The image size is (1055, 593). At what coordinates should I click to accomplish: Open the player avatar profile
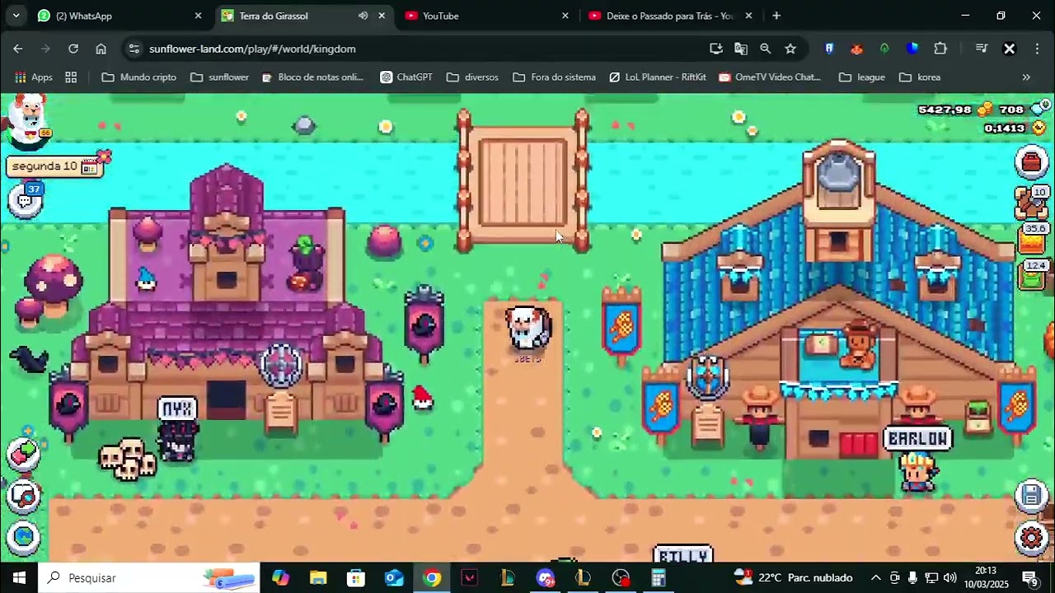point(29,121)
